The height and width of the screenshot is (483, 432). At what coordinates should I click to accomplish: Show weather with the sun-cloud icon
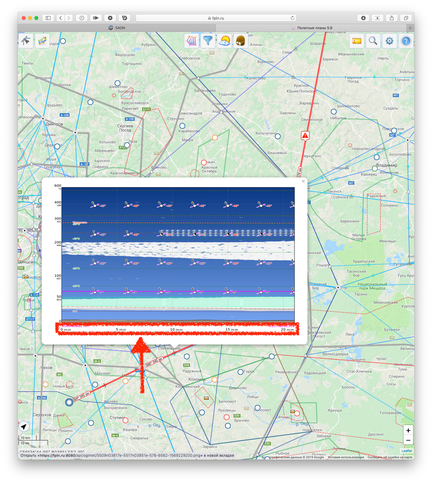point(224,41)
